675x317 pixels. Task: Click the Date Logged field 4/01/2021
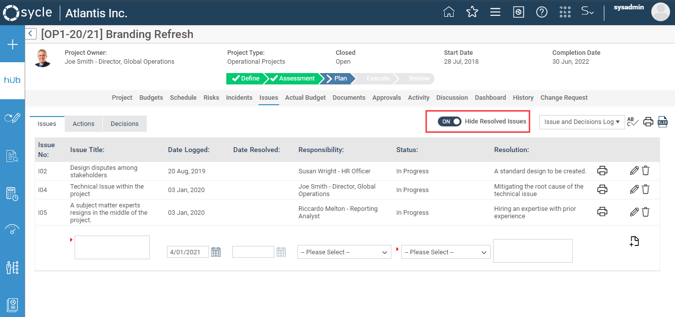tap(188, 252)
